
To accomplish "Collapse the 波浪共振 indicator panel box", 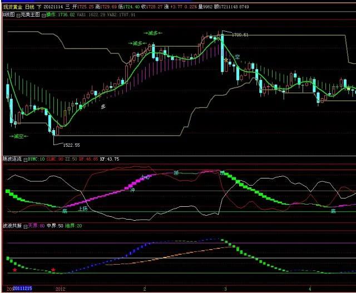I will coord(24,226).
